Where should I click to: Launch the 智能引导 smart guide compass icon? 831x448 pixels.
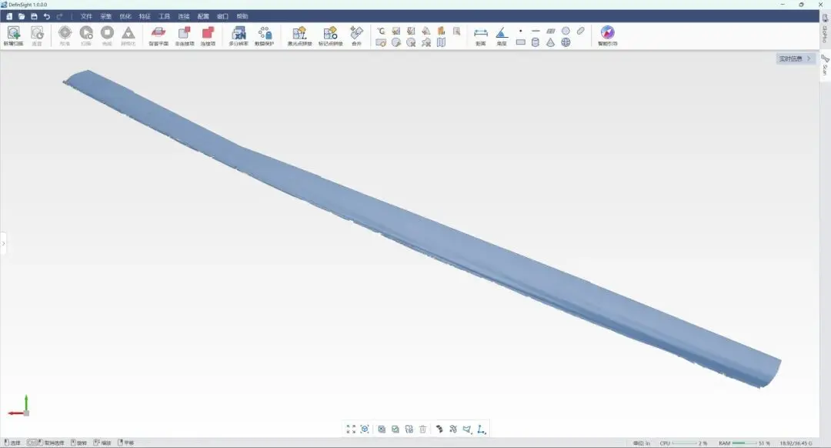607,35
